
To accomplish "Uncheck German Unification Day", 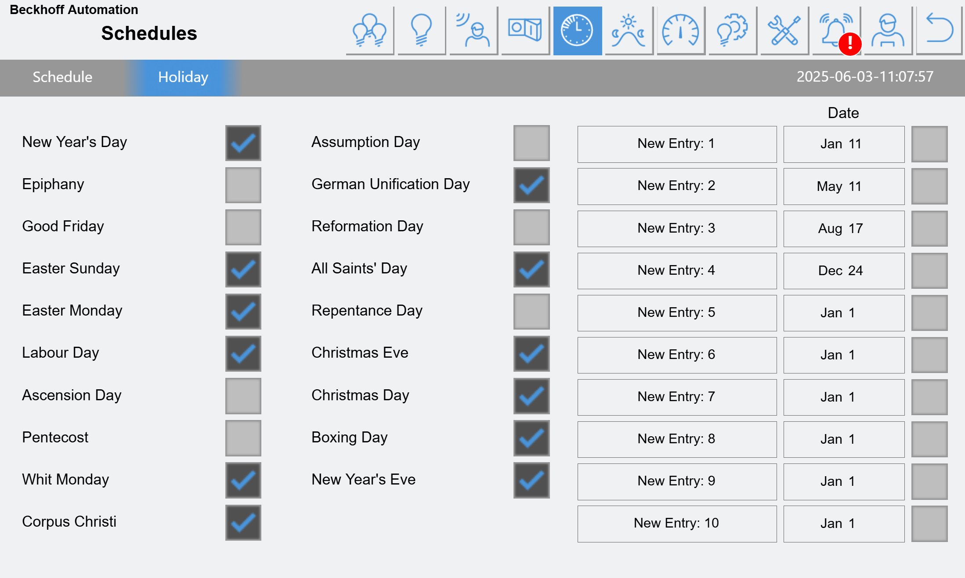I will click(531, 185).
